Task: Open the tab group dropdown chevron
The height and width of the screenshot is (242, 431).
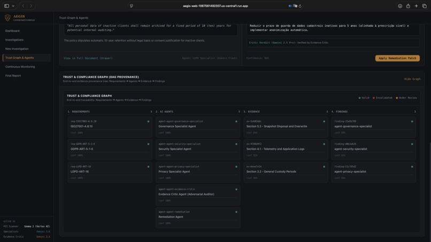Action: [x=13, y=6]
